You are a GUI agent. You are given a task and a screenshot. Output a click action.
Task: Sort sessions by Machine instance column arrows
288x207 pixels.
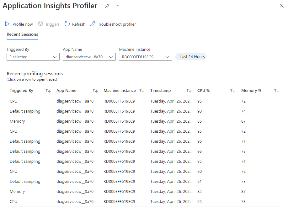point(142,91)
